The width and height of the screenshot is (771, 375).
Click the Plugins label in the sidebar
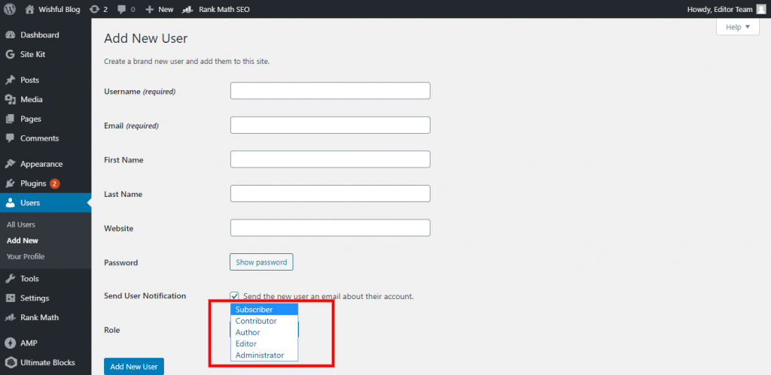tap(33, 183)
